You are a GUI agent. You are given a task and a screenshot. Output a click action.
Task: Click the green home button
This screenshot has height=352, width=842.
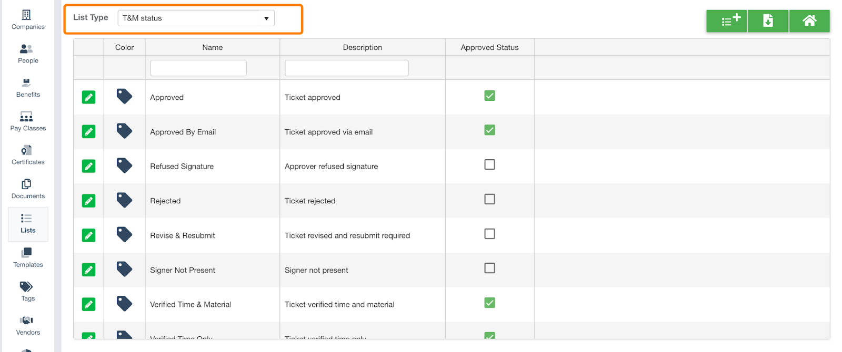809,21
